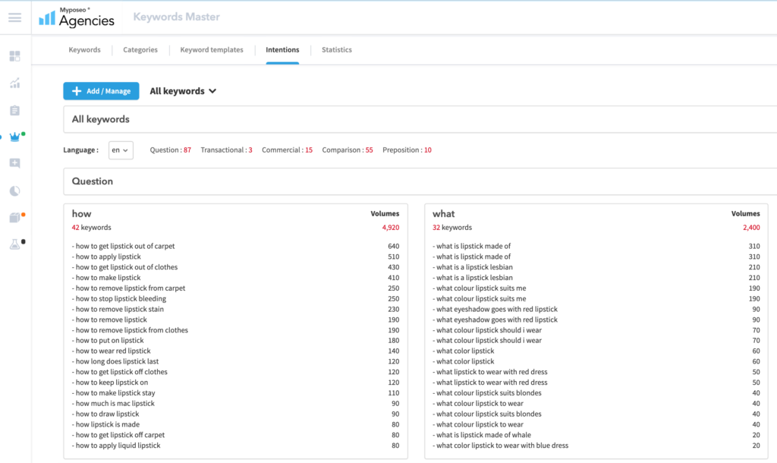The height and width of the screenshot is (463, 777).
Task: Select 'how to keep lipstick on'
Action: point(110,383)
